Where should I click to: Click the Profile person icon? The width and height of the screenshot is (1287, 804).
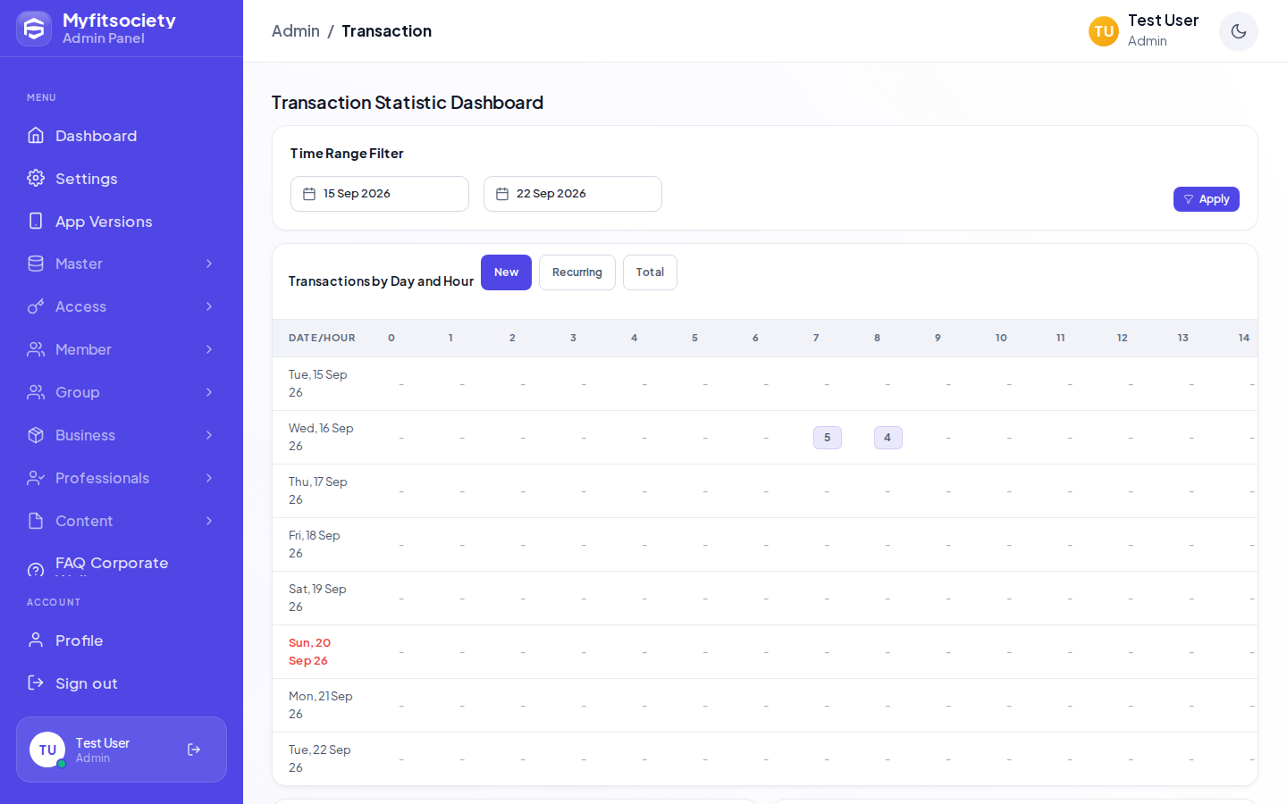point(36,640)
